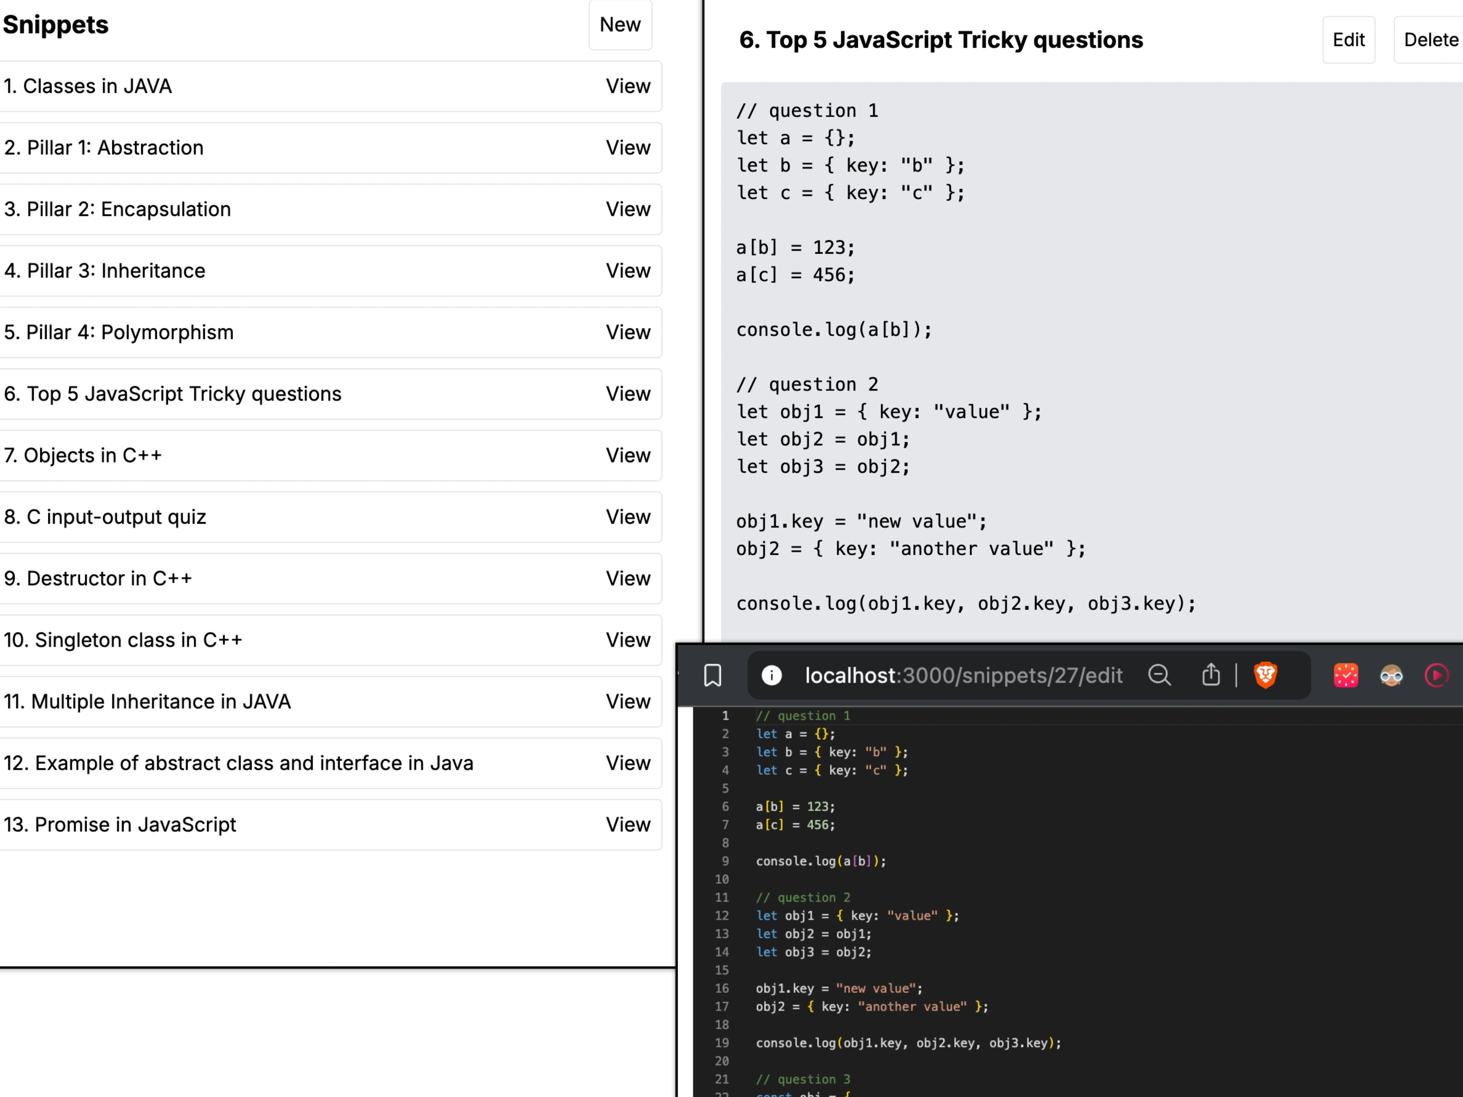Click '7. Objects in C++' row text
Screen dimensions: 1463x1097
[83, 455]
